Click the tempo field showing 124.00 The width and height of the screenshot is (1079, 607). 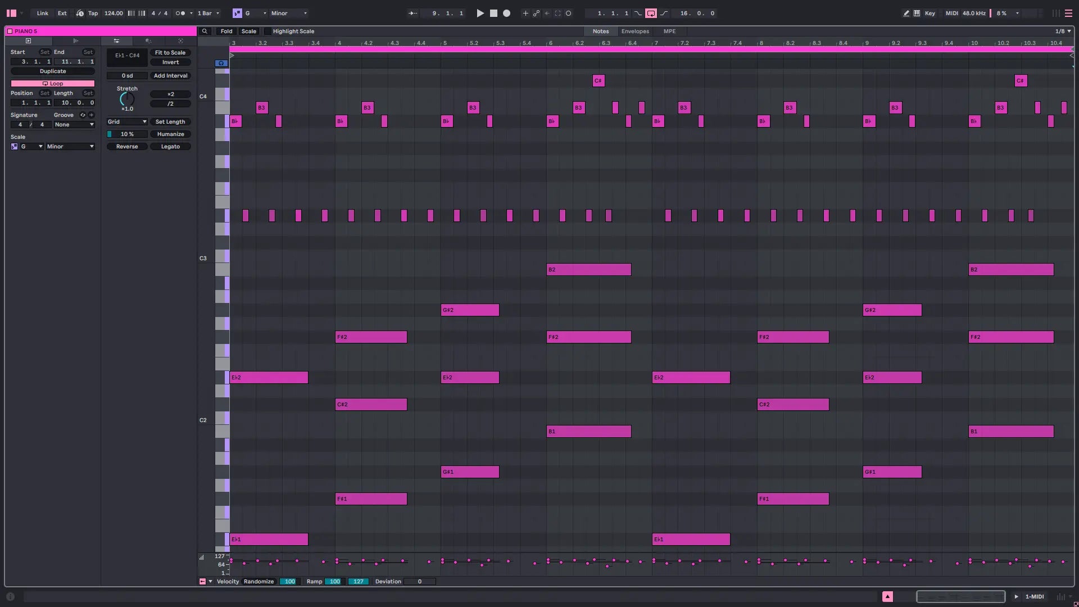[114, 13]
